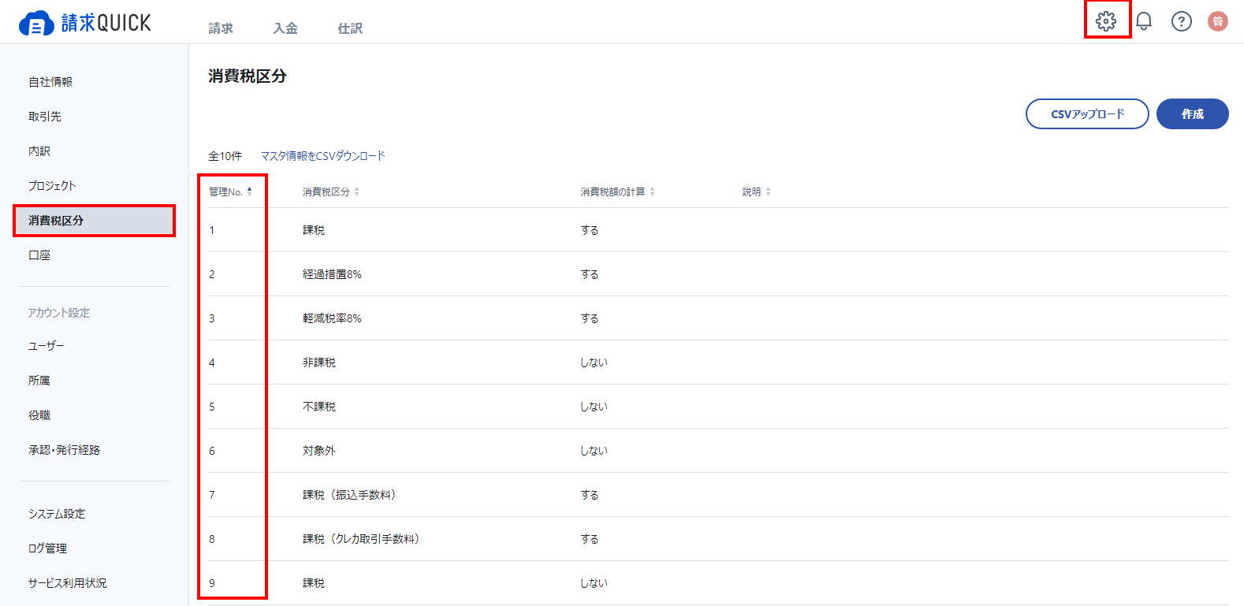Image resolution: width=1244 pixels, height=606 pixels.
Task: Click する value in 経過措置8% row
Action: point(590,274)
